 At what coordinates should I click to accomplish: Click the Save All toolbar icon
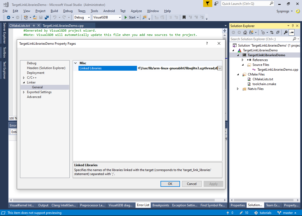point(47,17)
